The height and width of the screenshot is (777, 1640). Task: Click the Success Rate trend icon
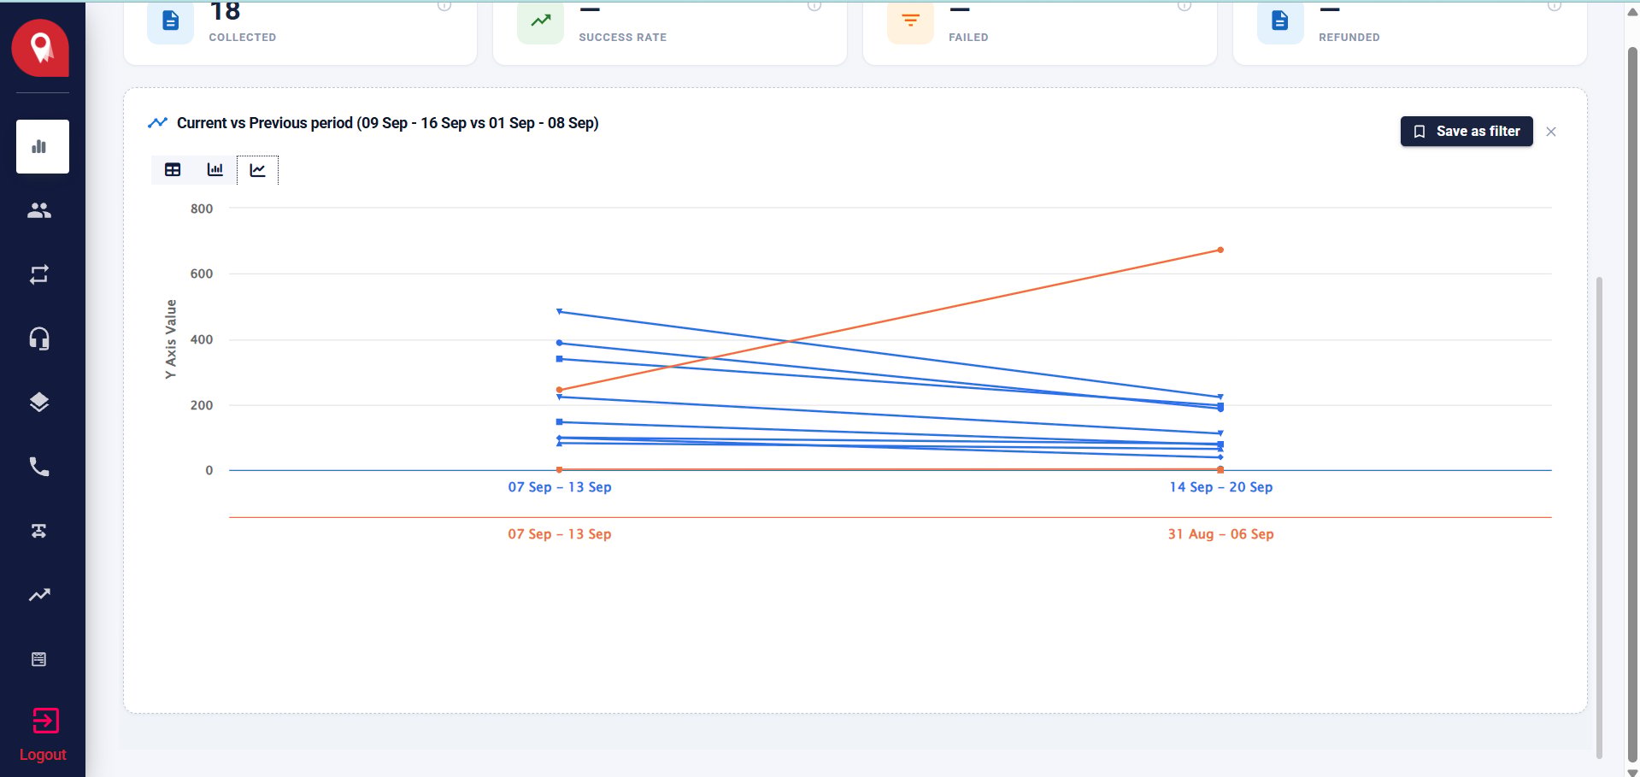coord(540,21)
